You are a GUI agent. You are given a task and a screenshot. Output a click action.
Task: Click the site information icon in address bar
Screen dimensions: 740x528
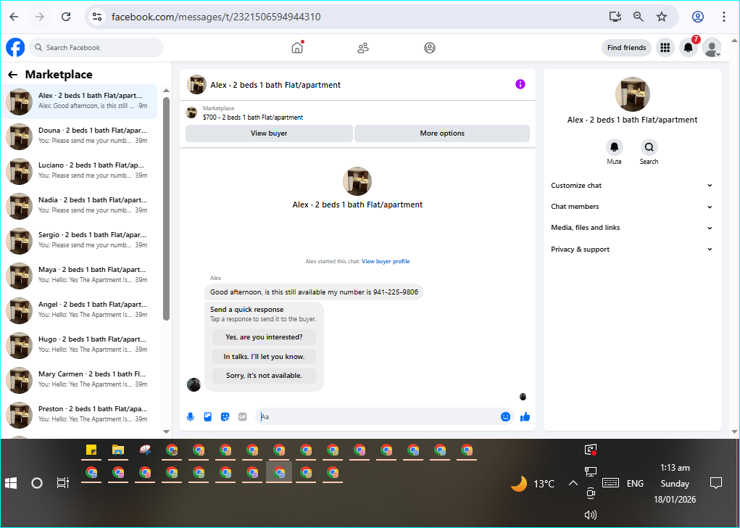(97, 17)
